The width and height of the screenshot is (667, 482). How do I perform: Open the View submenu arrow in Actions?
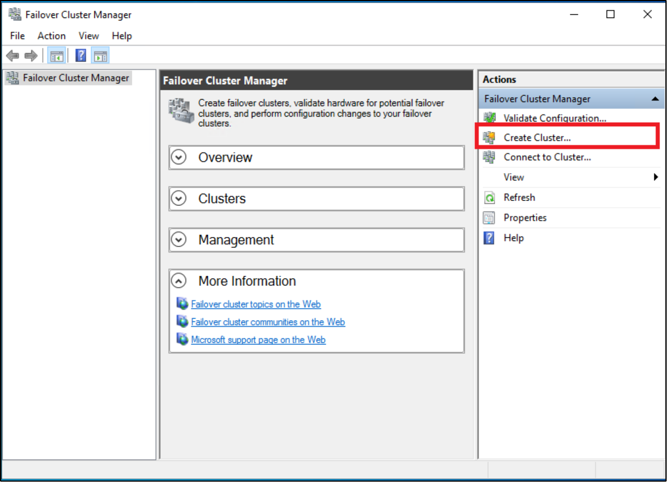click(656, 177)
